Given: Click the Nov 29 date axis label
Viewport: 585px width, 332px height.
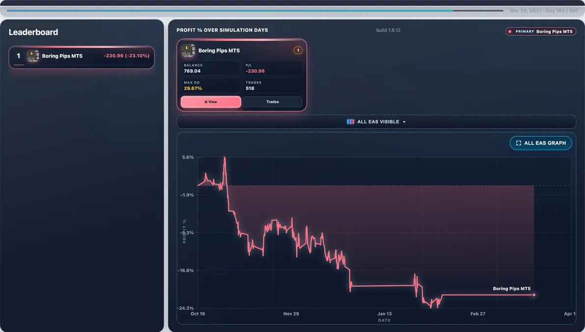Looking at the screenshot, I should click(291, 314).
